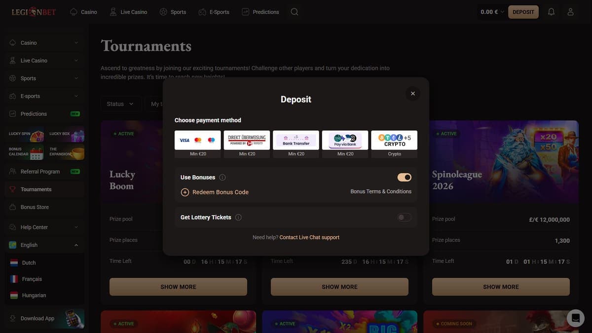This screenshot has height=333, width=592.
Task: Open Lucky Box promo tile
Action: (66, 134)
